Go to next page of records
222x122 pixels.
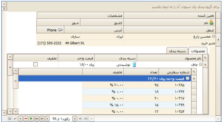(x=42, y=119)
